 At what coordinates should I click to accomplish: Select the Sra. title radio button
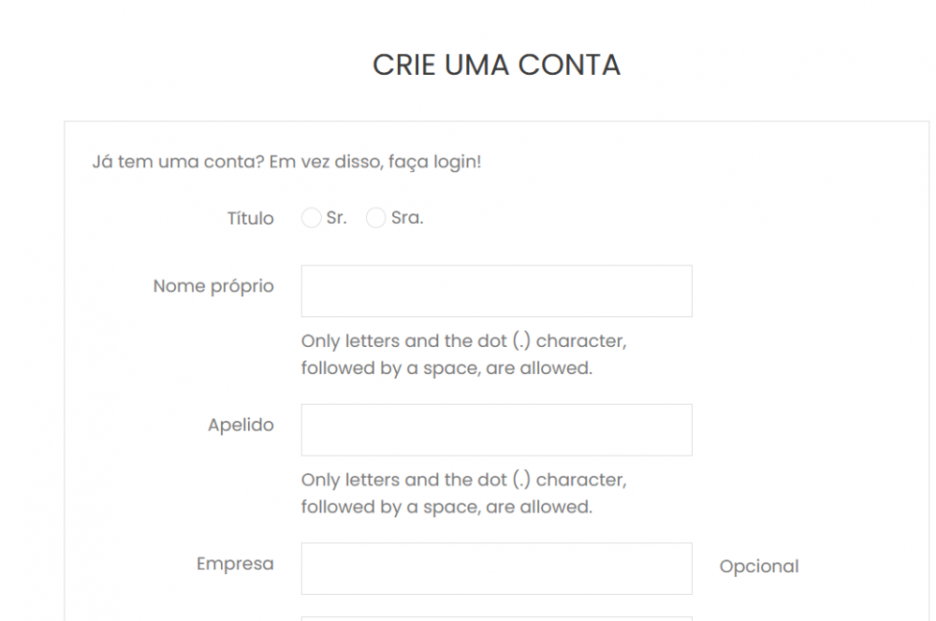[x=376, y=217]
